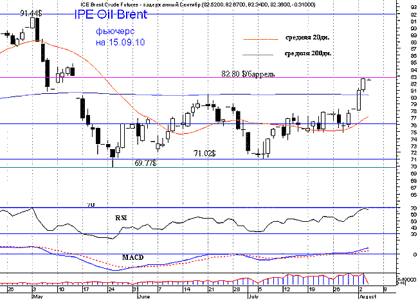
Task: Click the '82.80 $/баррель' resistance label
Action: (x=248, y=73)
